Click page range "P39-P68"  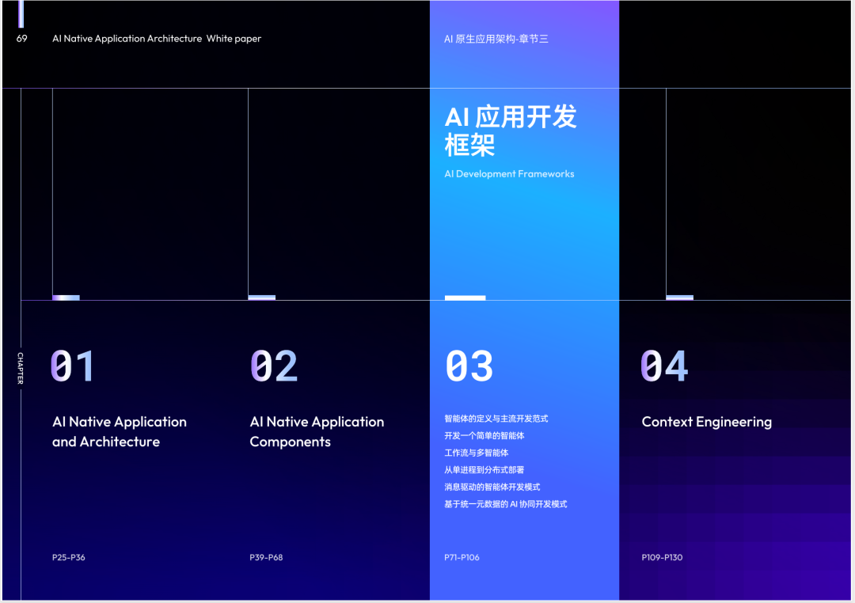266,557
